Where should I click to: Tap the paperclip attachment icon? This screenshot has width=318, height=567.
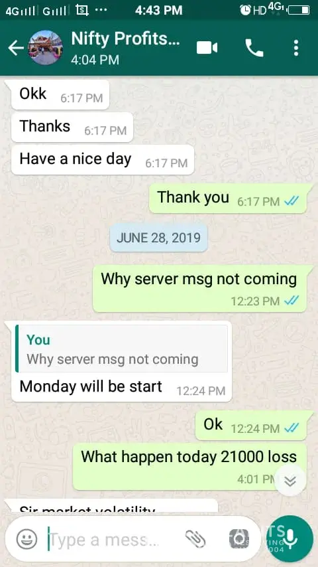(x=195, y=540)
